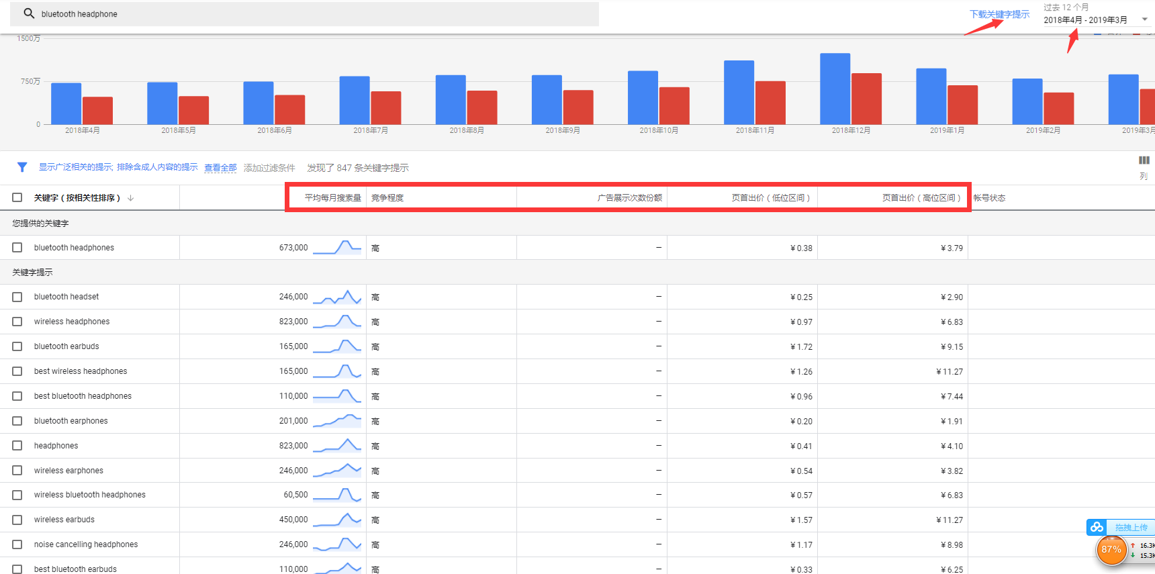The height and width of the screenshot is (574, 1155).
Task: Click the 查看全部 link
Action: coord(220,168)
